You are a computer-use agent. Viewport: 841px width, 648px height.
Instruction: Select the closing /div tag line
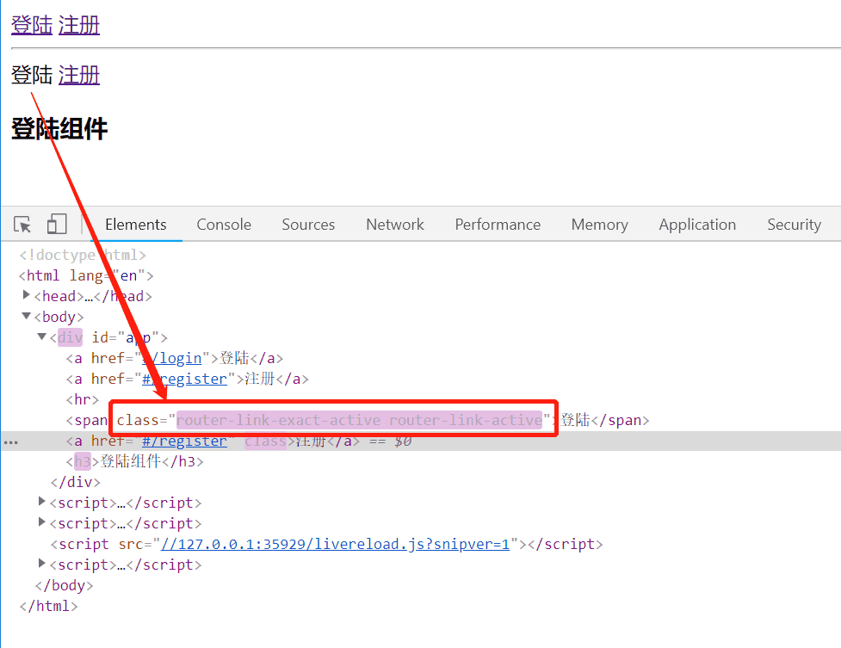click(x=75, y=482)
